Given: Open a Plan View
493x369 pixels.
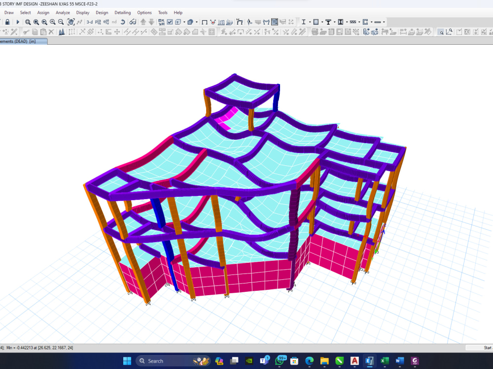Looking at the screenshot, I should click(97, 22).
